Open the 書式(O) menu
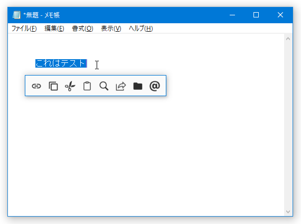Screen dimensions: 301x224 (x=82, y=29)
